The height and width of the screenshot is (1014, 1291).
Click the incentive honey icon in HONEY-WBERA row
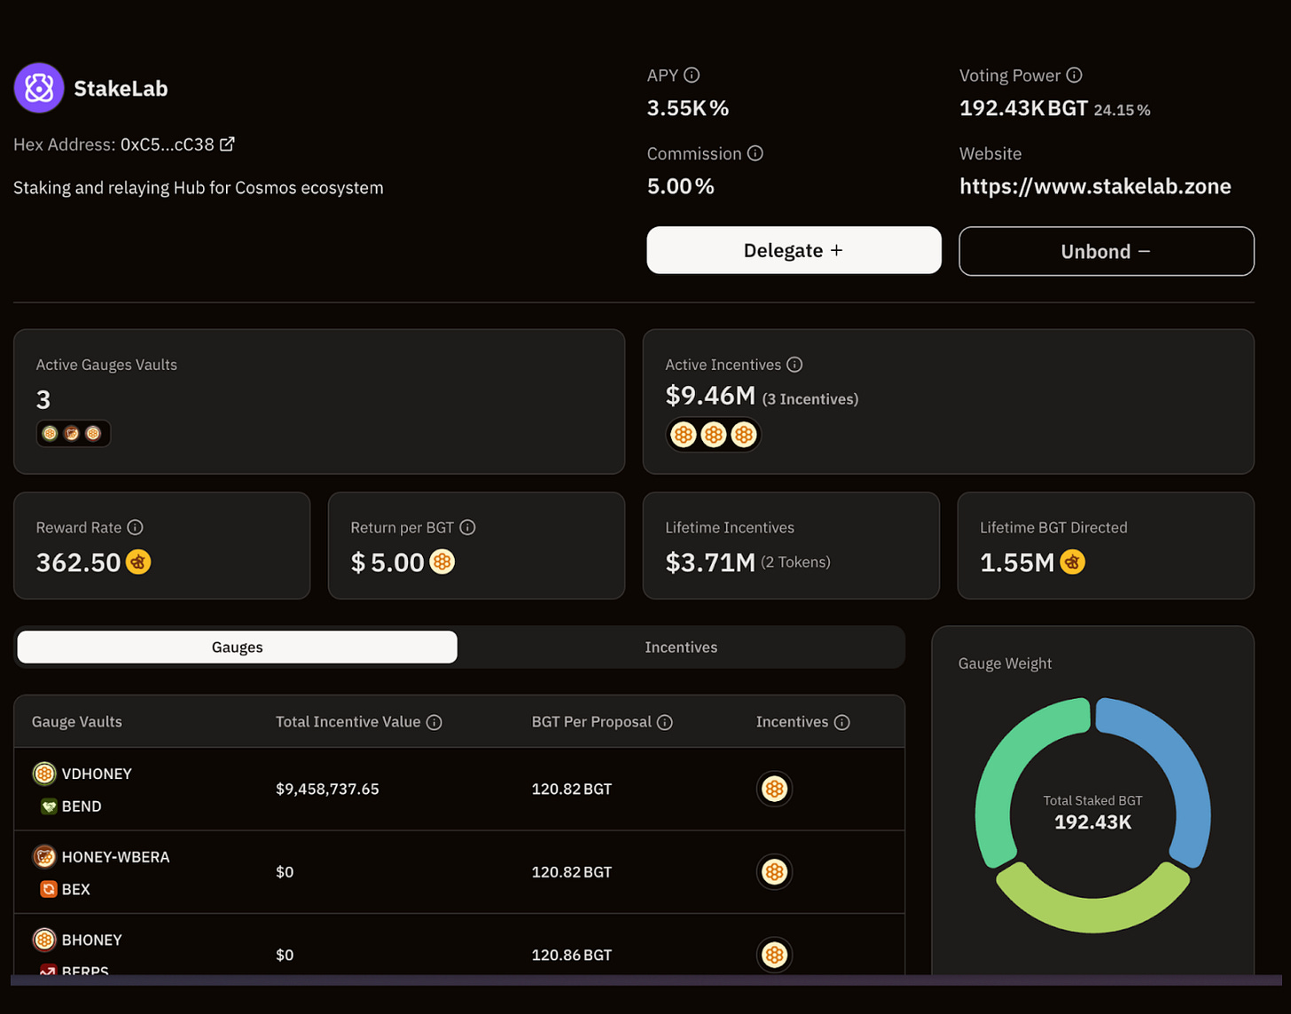coord(774,872)
